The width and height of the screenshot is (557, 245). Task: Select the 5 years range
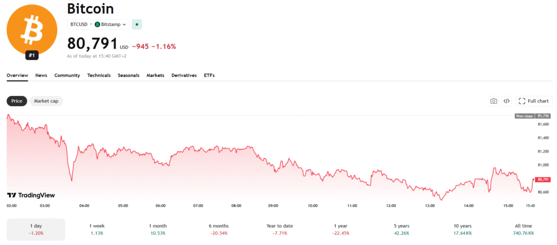click(x=401, y=229)
